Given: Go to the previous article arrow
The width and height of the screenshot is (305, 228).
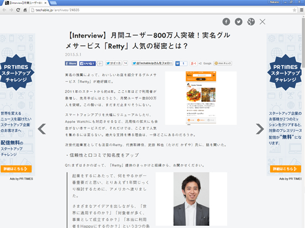Looking at the screenshot, I should 42,129.
